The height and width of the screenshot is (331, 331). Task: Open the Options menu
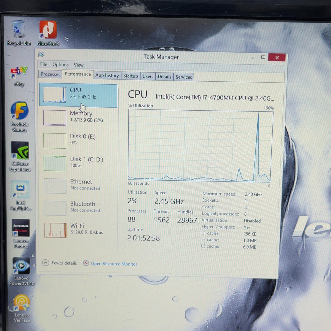(60, 65)
